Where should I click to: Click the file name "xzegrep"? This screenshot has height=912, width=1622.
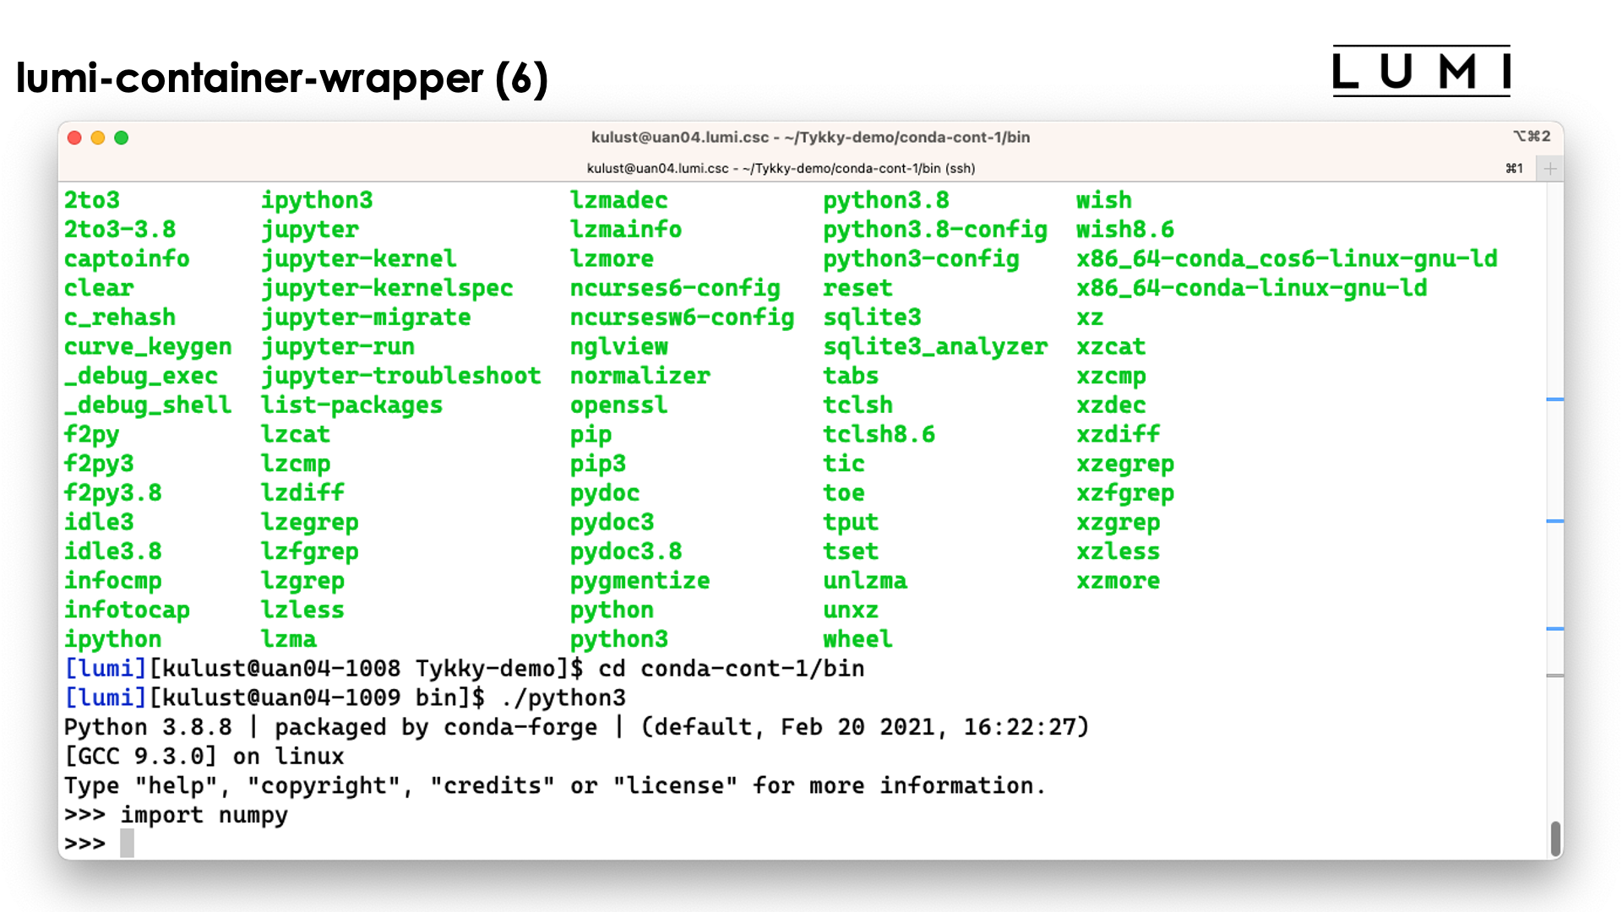click(x=1125, y=464)
